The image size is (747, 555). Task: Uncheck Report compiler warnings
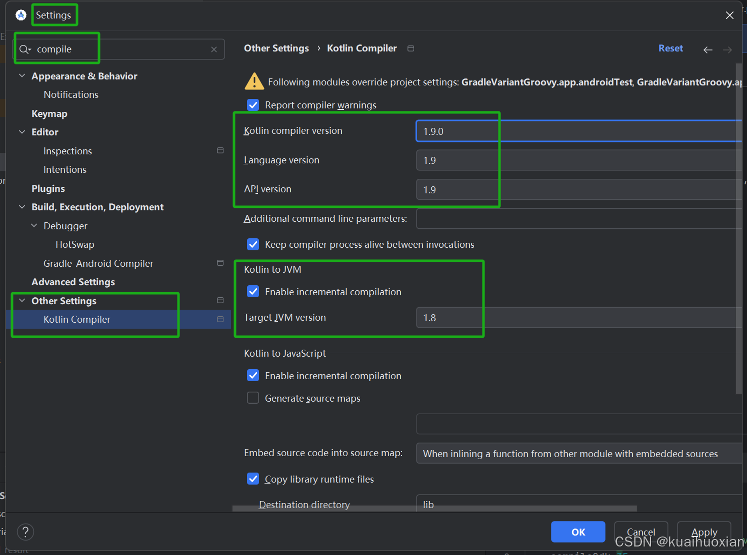click(253, 105)
